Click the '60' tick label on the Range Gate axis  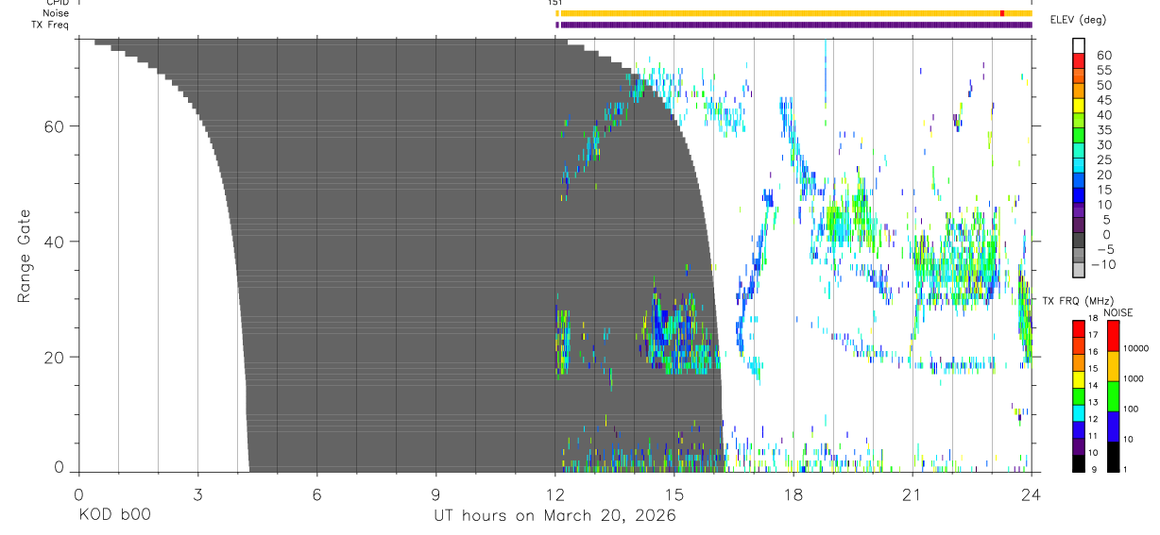click(x=57, y=125)
